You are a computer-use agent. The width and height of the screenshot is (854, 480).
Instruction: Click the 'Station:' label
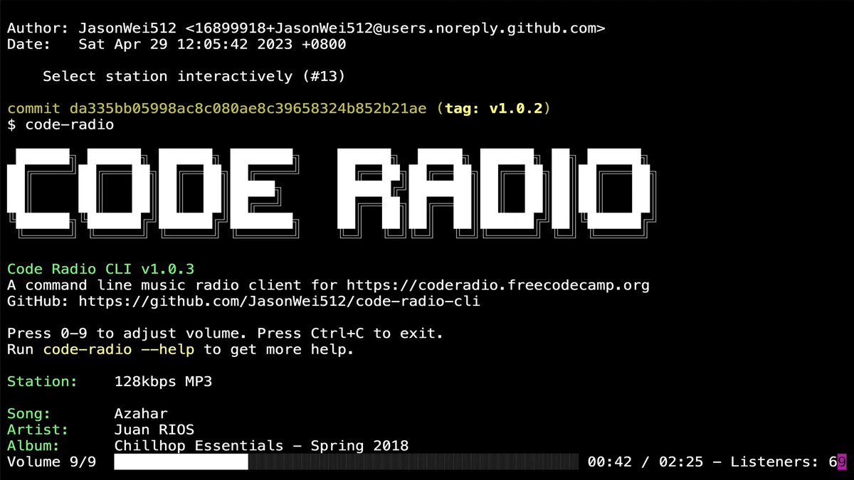coord(43,382)
